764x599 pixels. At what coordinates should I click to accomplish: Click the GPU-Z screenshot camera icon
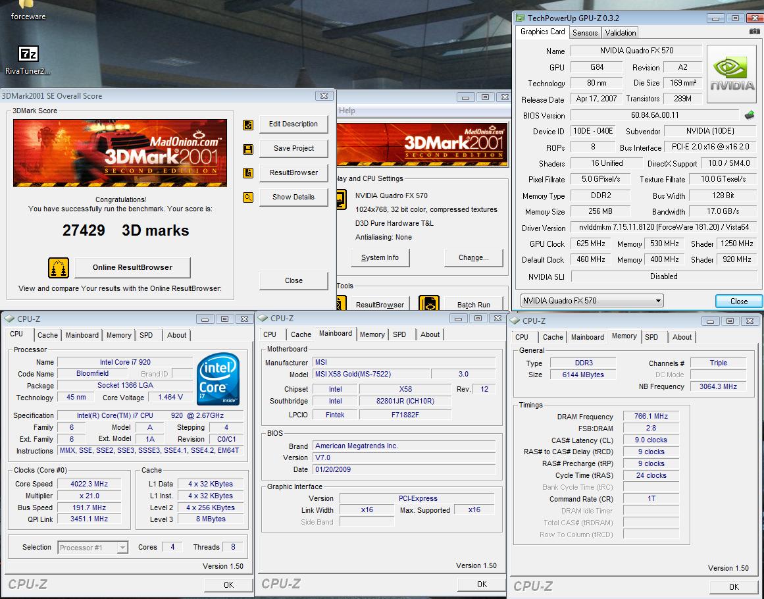point(754,31)
